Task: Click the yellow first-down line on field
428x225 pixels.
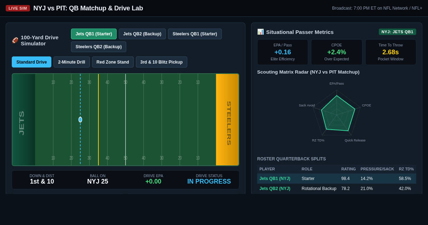Action: (98, 120)
